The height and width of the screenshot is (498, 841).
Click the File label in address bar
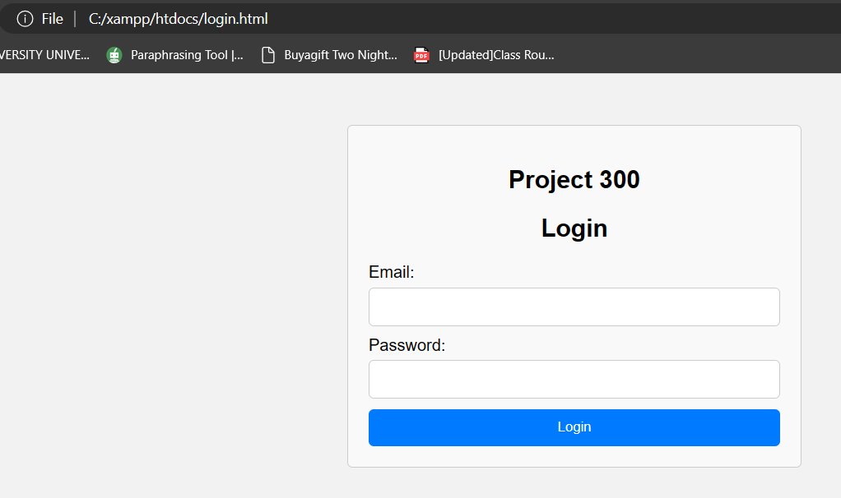click(x=53, y=19)
